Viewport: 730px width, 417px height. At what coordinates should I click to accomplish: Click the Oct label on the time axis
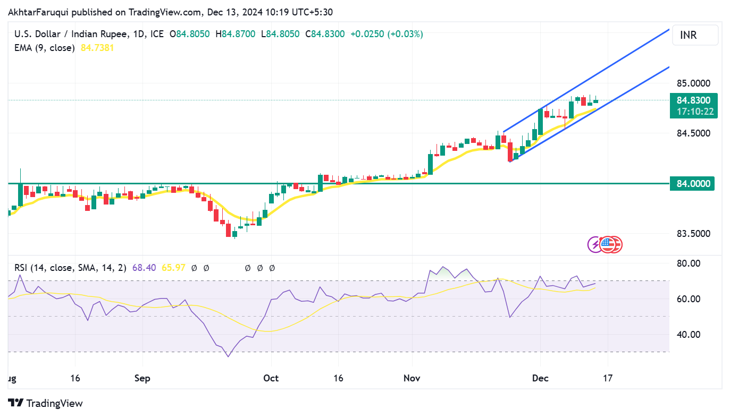271,378
